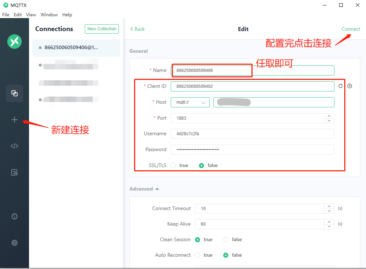Open the Settings gear icon in the sidebar

coord(14,243)
